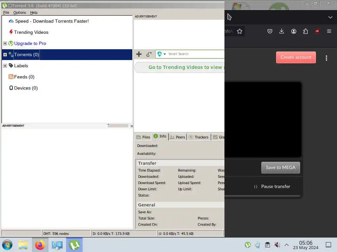Click the blue device tray icon

pos(257,245)
